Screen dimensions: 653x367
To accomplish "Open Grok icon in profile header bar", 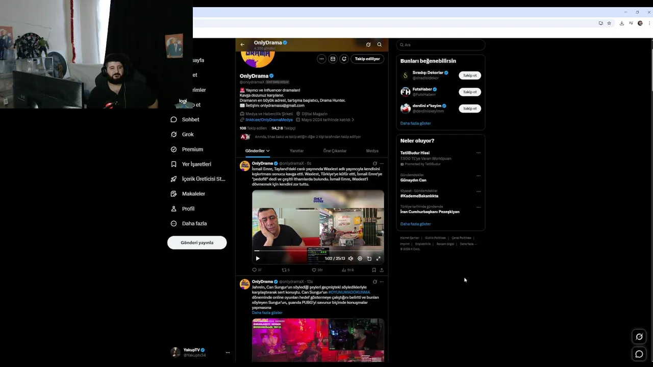I will click(x=368, y=45).
